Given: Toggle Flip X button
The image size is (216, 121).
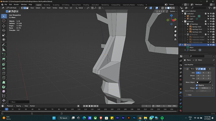Looking at the screenshot, I should coord(198,79).
